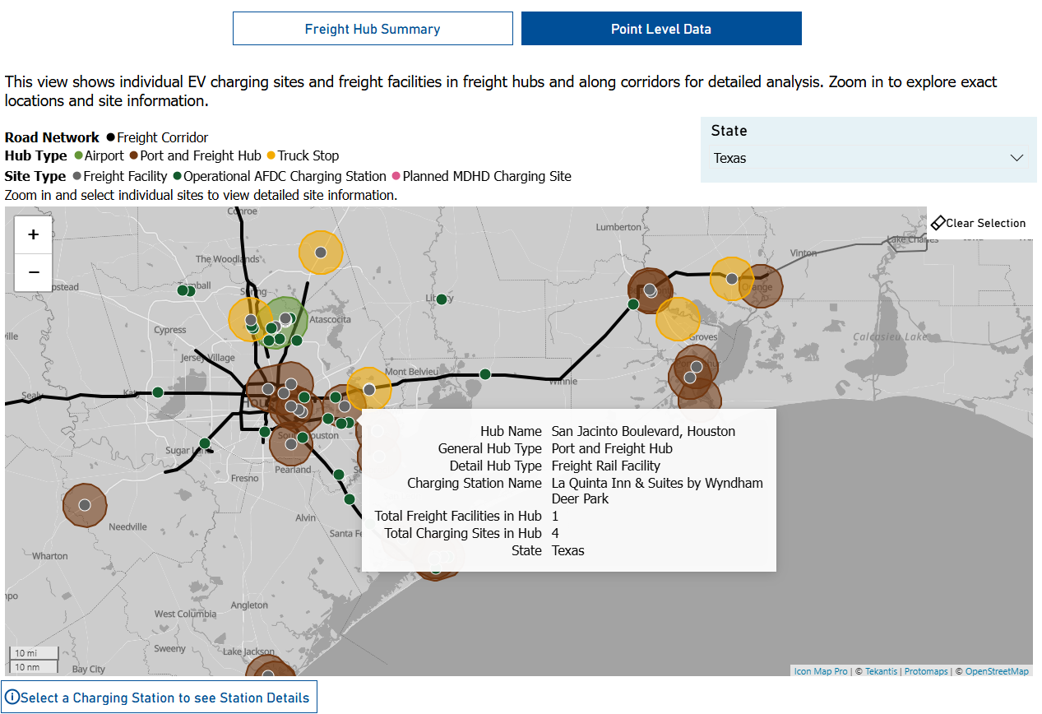Click the info icon beside station details prompt

point(12,698)
